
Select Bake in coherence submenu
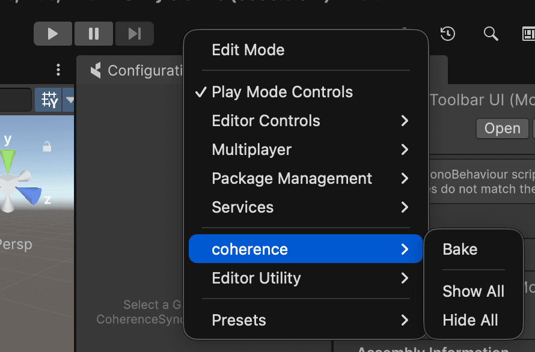(x=460, y=249)
